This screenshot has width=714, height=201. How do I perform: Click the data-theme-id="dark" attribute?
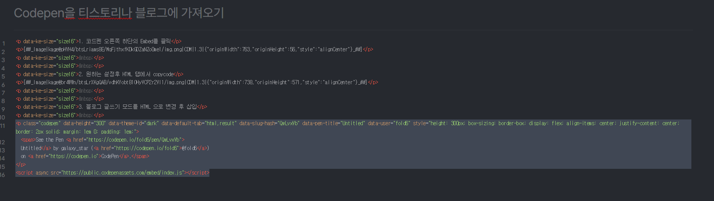(133, 123)
